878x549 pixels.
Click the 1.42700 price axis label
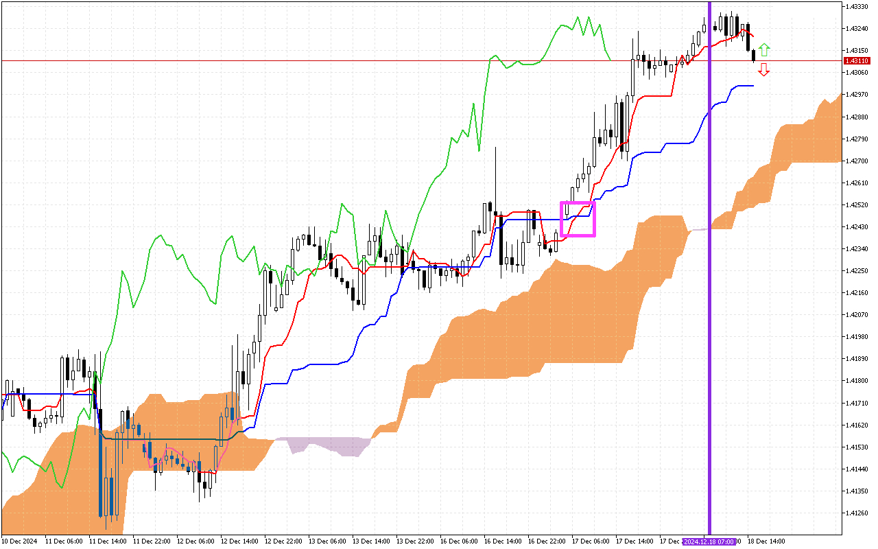click(x=855, y=161)
